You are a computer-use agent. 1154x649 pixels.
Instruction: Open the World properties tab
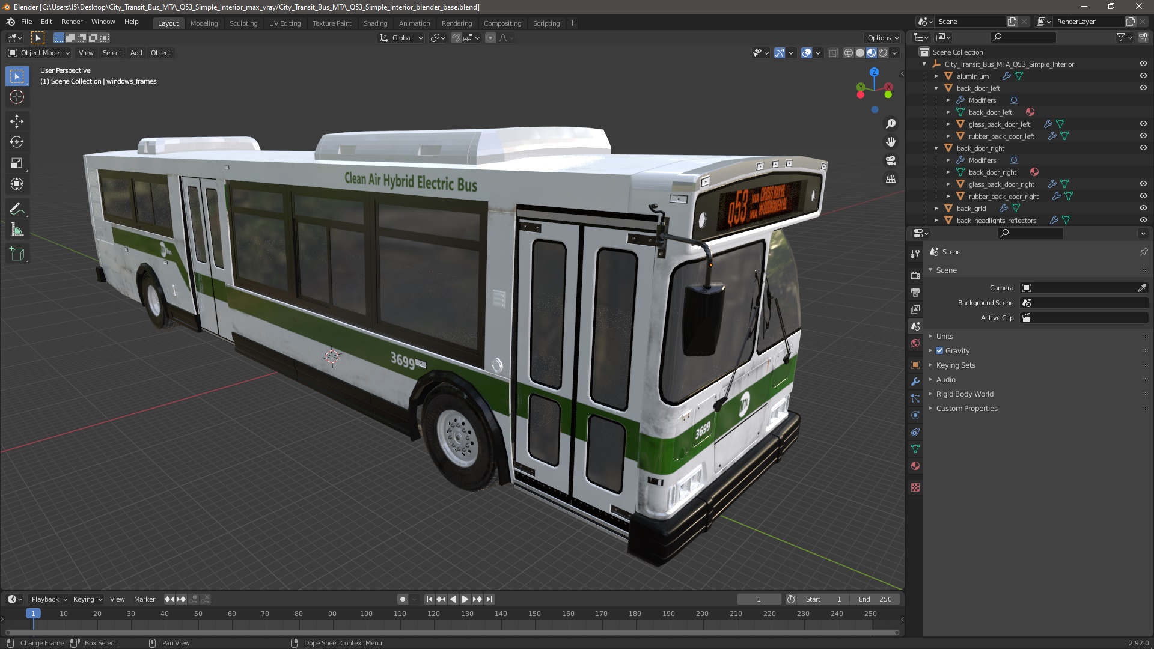915,343
